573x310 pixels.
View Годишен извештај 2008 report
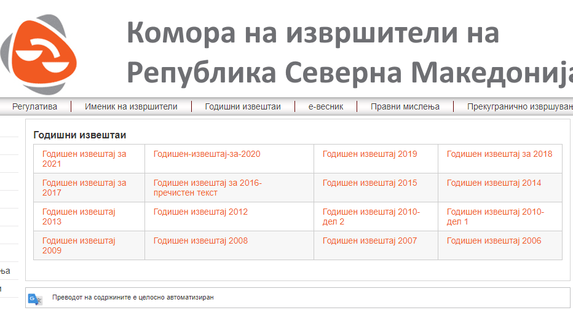[x=200, y=240]
